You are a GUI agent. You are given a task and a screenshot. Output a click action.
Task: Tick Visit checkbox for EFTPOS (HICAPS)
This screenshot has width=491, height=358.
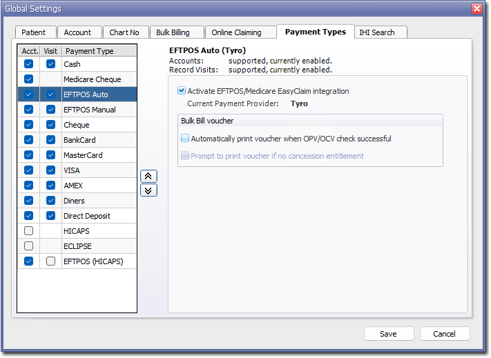50,261
